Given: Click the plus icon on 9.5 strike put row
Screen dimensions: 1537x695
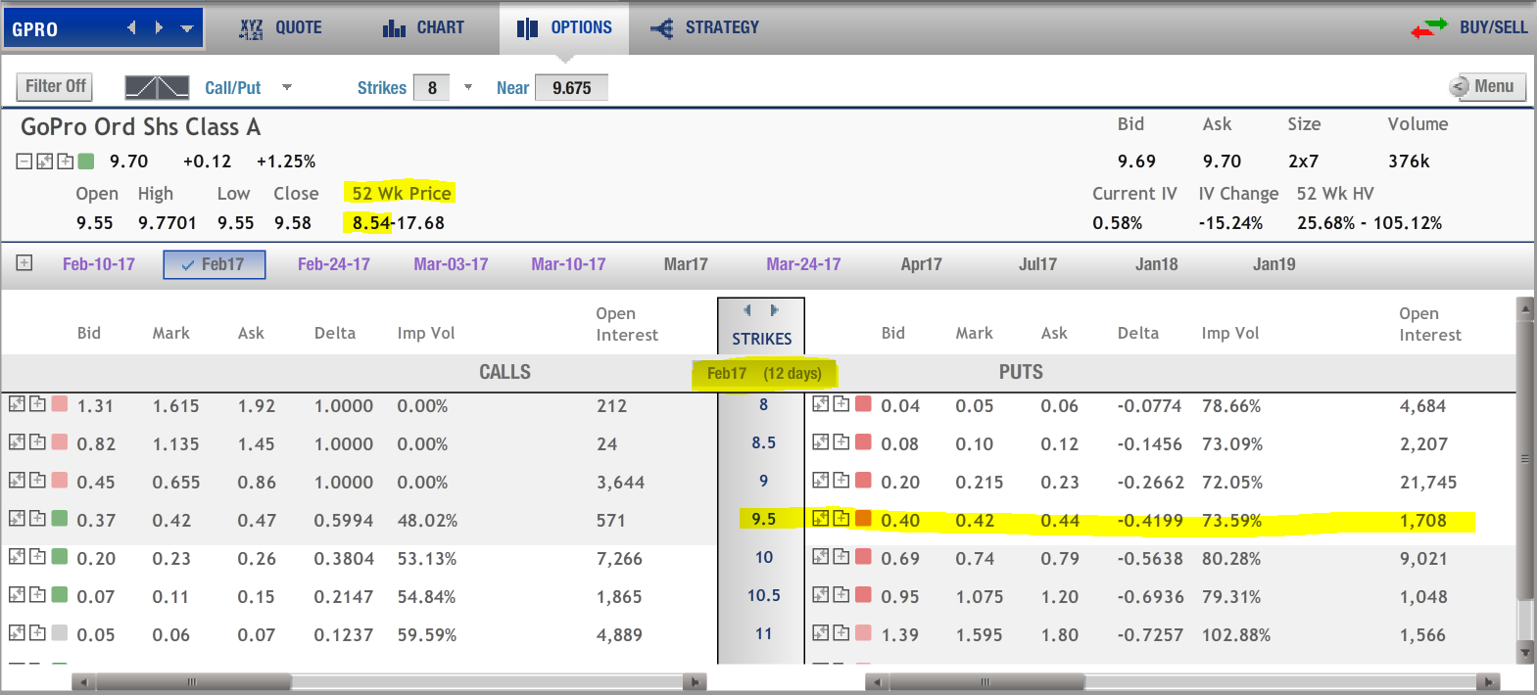Looking at the screenshot, I should [841, 519].
